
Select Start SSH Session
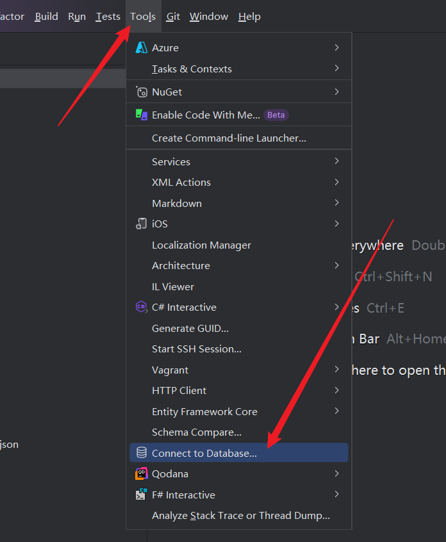[x=238, y=349]
